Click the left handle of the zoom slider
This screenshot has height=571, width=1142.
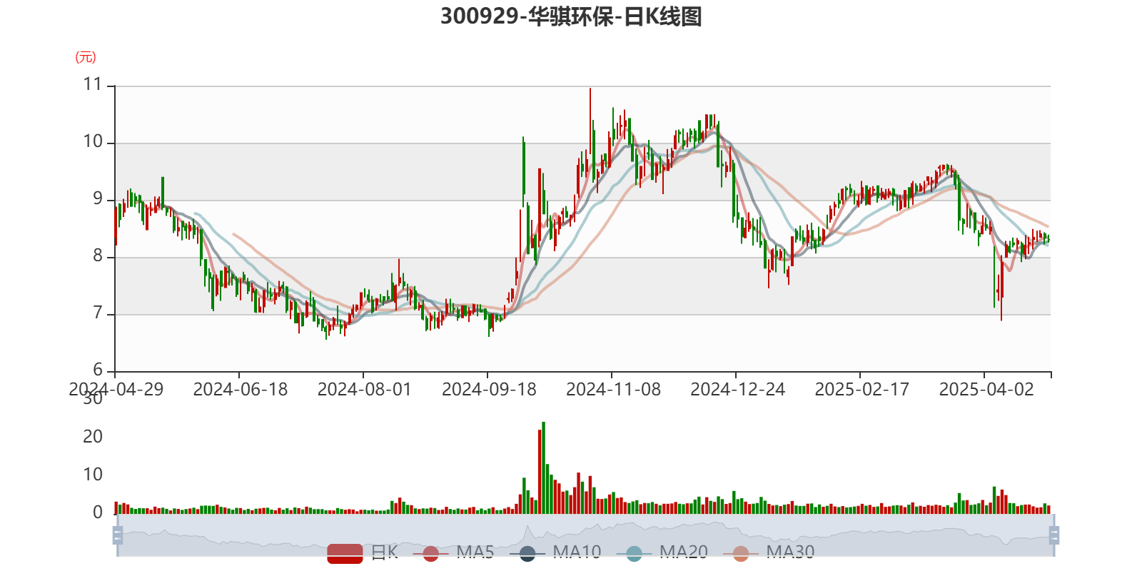[x=118, y=535]
